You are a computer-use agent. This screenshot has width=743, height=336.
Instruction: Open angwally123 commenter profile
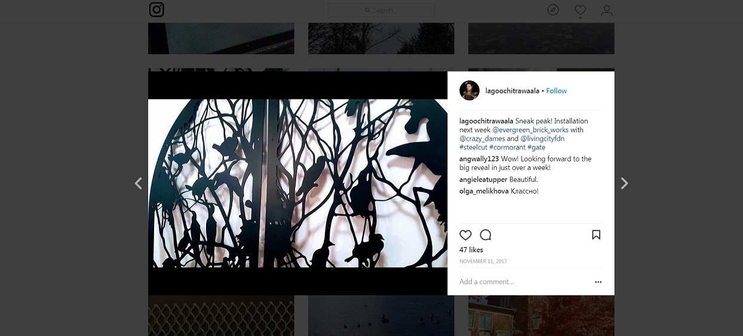[x=479, y=159]
